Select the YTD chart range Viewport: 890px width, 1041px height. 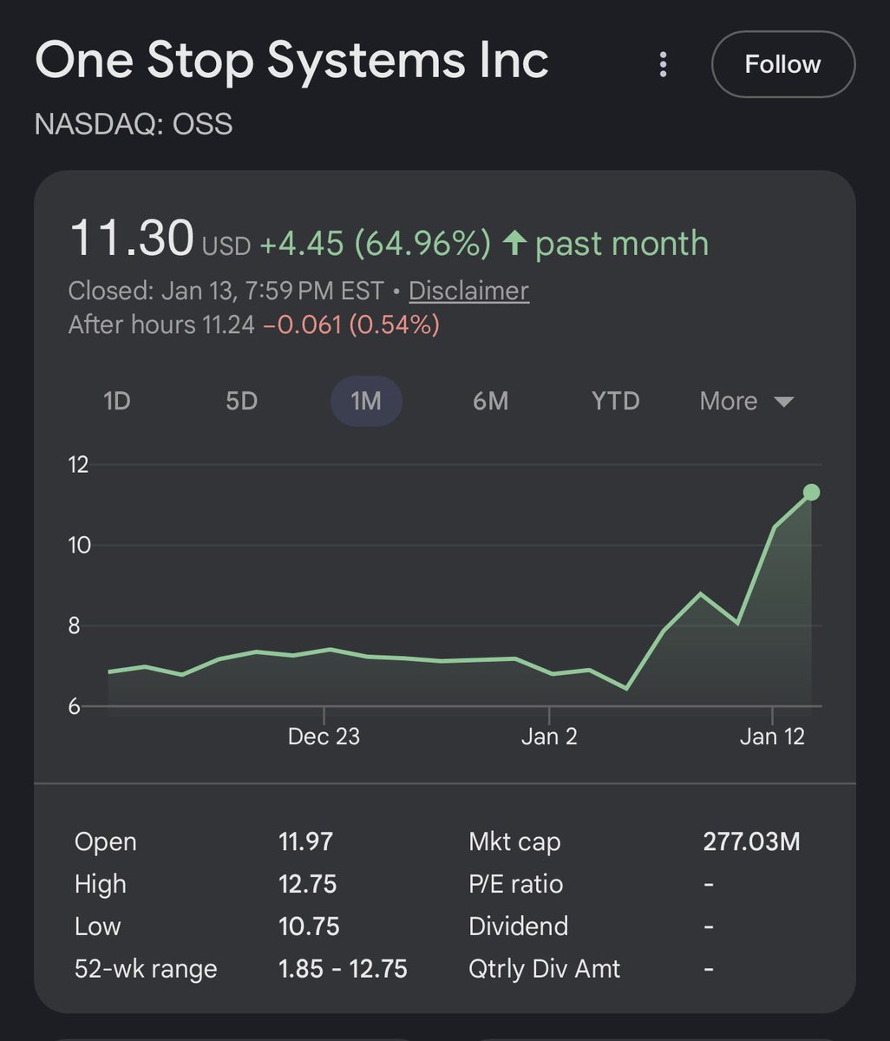click(615, 401)
